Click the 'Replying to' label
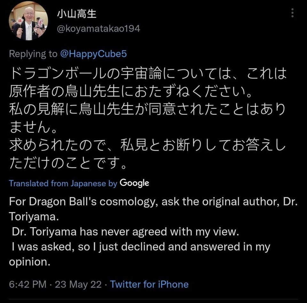Screen dimensions: 307x303 (x=33, y=54)
